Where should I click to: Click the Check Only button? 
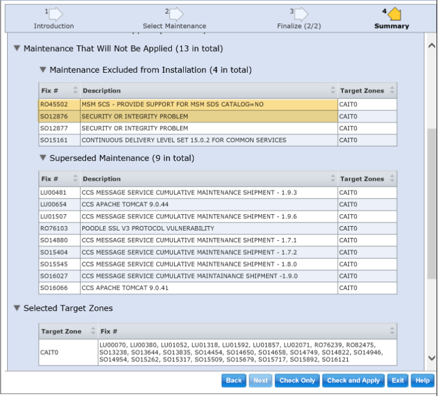pos(297,380)
